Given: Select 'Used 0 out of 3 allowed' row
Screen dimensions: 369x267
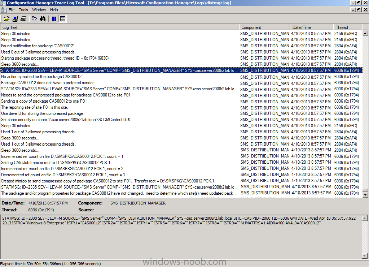Looking at the screenshot, I should pos(181,52).
